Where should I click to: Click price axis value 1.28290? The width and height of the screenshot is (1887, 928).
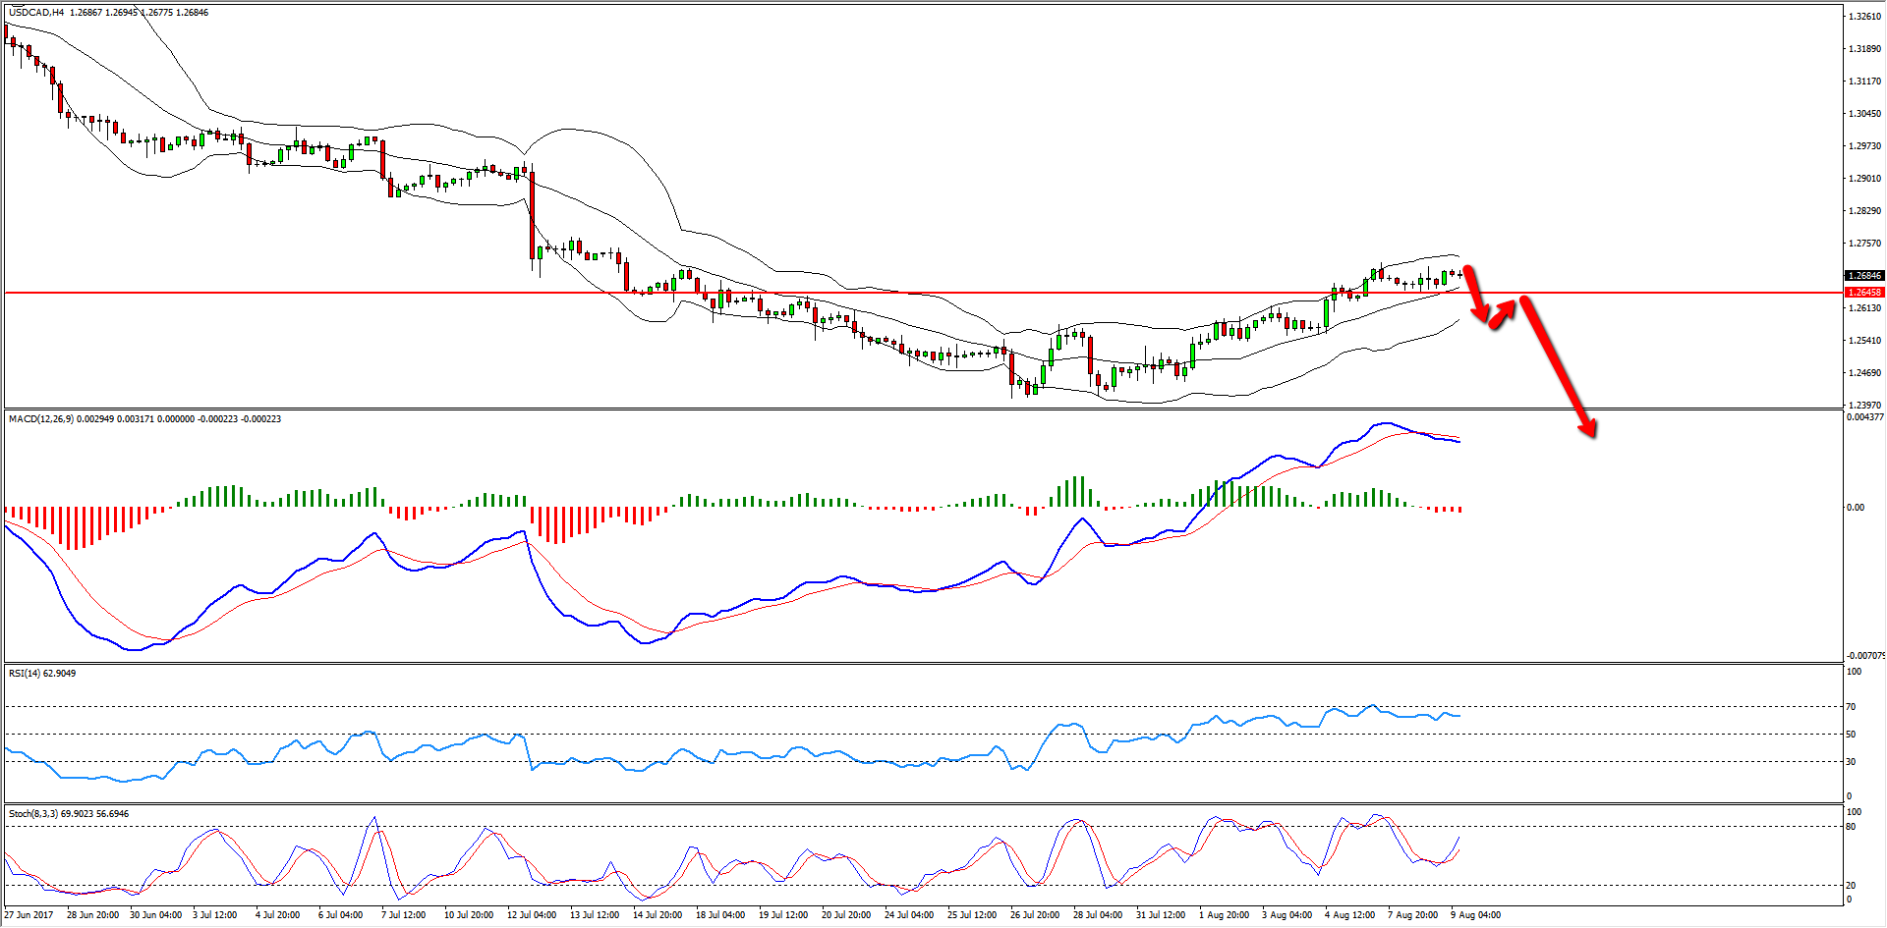point(1865,211)
